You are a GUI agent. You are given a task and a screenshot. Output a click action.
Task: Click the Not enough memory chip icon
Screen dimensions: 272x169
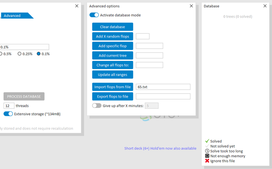coord(207,156)
